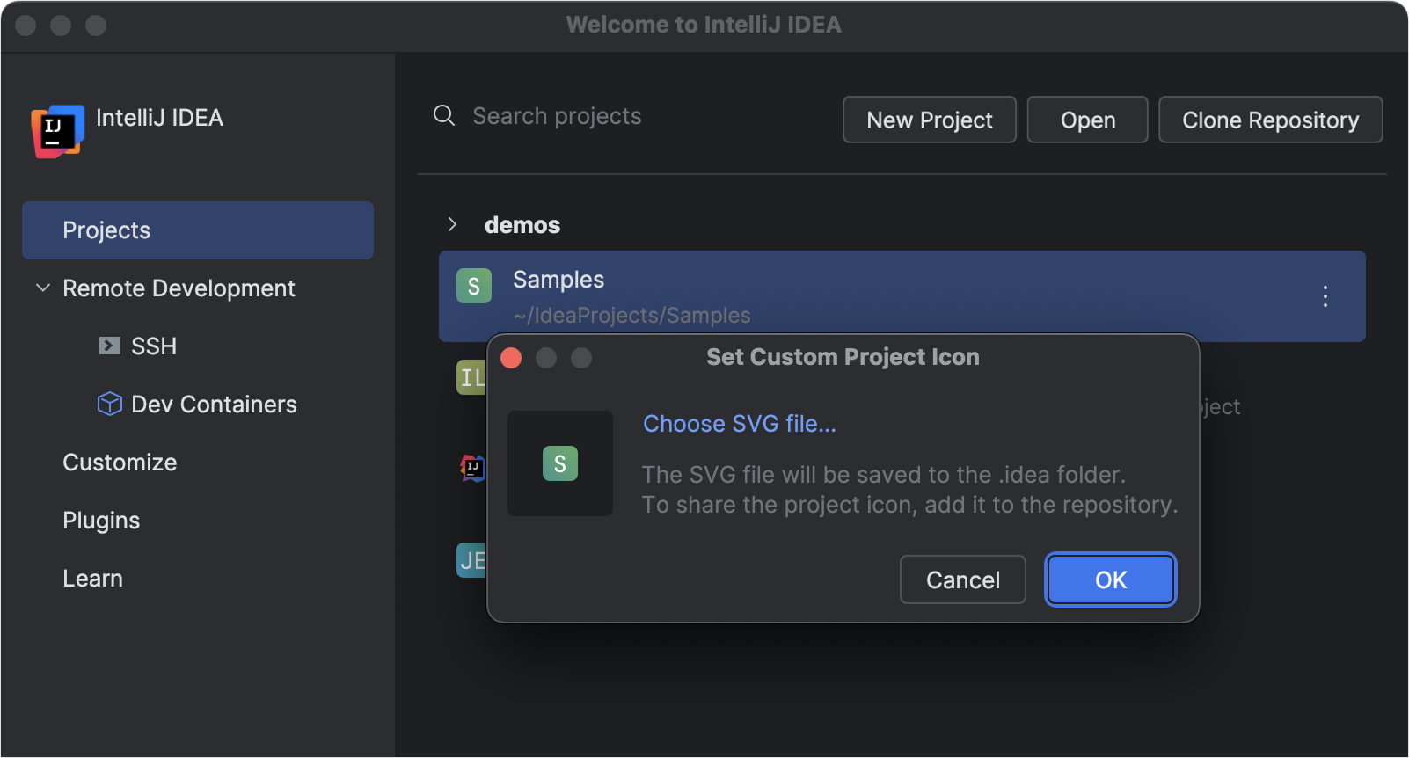Open the Plugins section
This screenshot has width=1409, height=758.
(x=100, y=520)
